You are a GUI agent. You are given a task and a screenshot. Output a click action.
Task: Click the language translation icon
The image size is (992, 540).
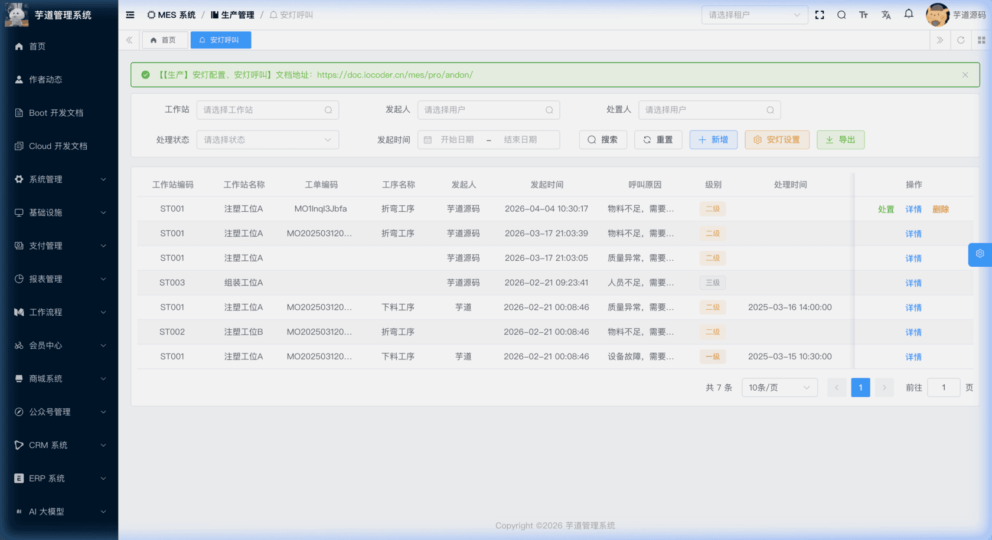pos(886,15)
